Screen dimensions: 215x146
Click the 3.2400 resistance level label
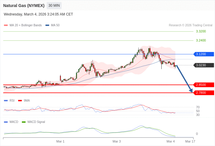coord(201,40)
